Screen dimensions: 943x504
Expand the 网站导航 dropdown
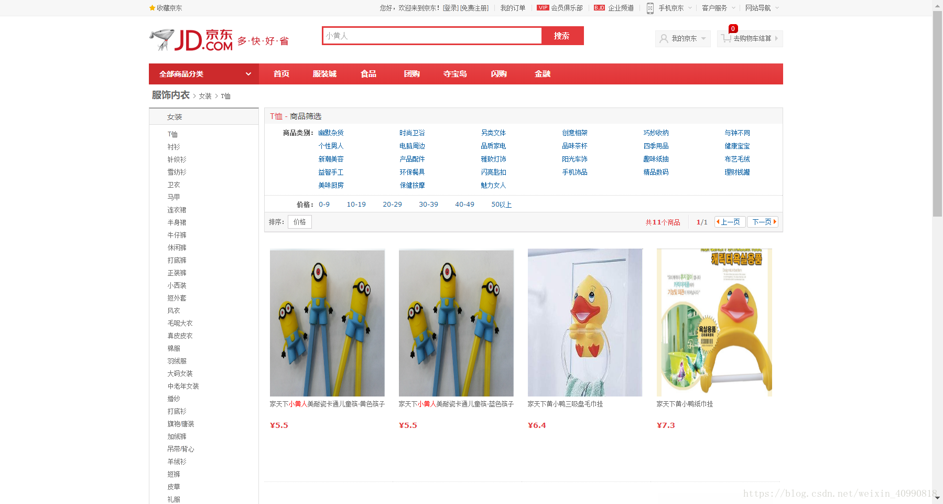pos(762,8)
